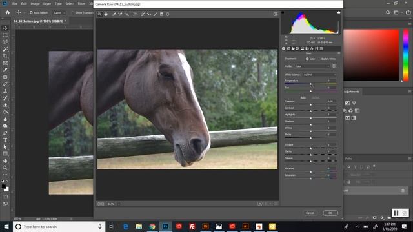The height and width of the screenshot is (232, 413).
Task: Open the Tone Curve panel icon in Camera Raw
Action: coord(288,49)
